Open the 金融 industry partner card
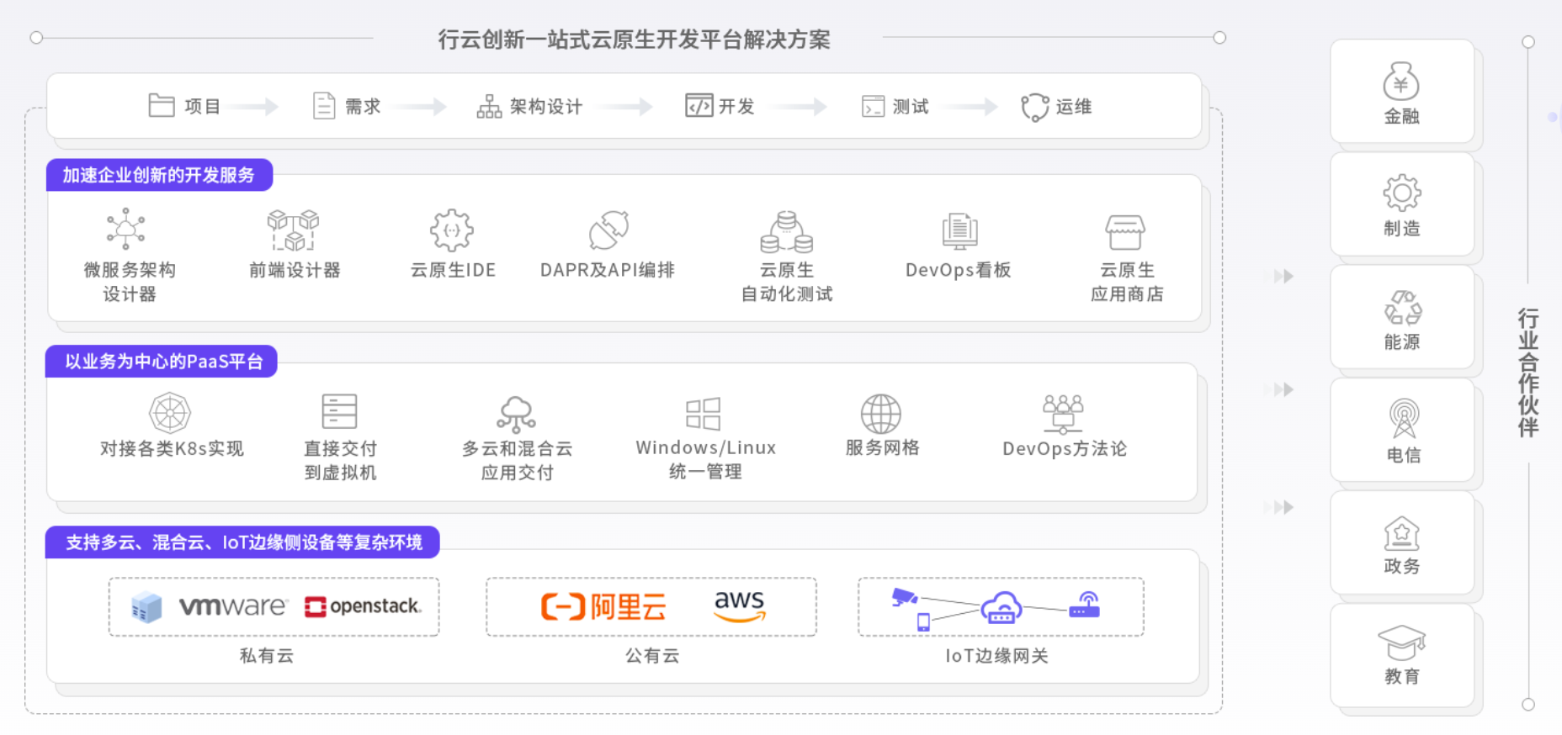The width and height of the screenshot is (1562, 735). pos(1401,92)
